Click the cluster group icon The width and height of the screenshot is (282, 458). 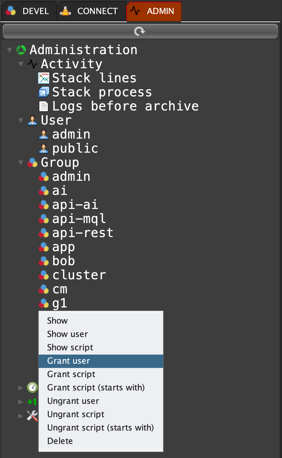44,275
